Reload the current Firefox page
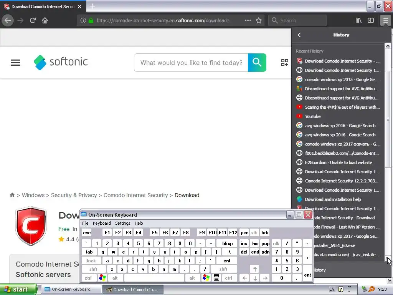 pyautogui.click(x=33, y=21)
